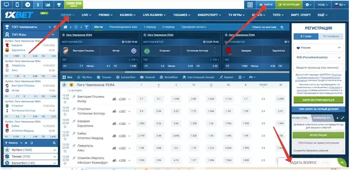Switch to the Матчи tab

click(98, 27)
